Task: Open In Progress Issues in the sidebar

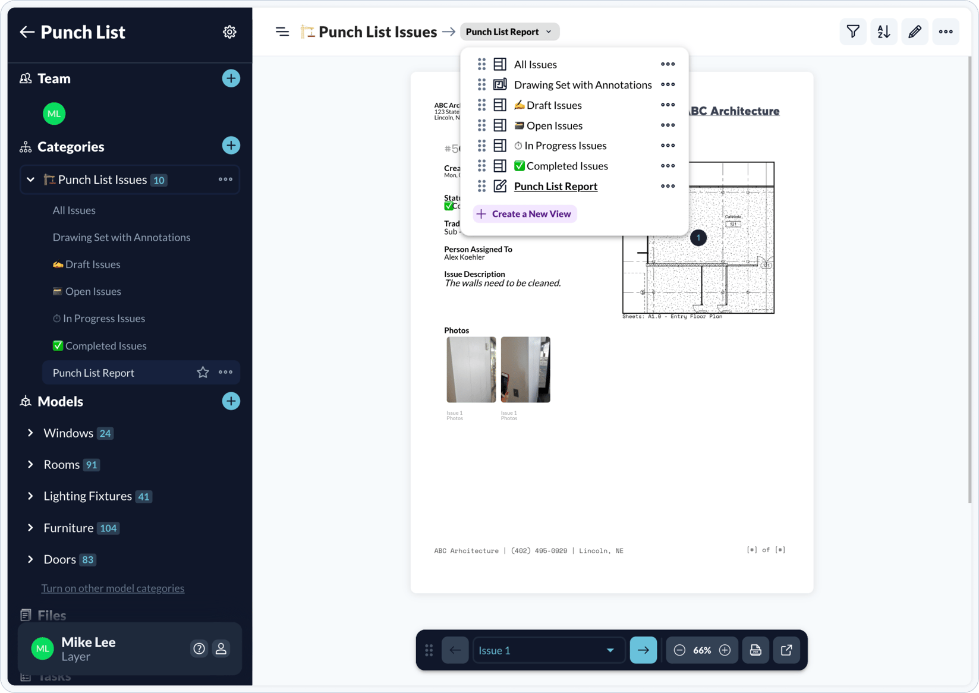Action: point(99,319)
